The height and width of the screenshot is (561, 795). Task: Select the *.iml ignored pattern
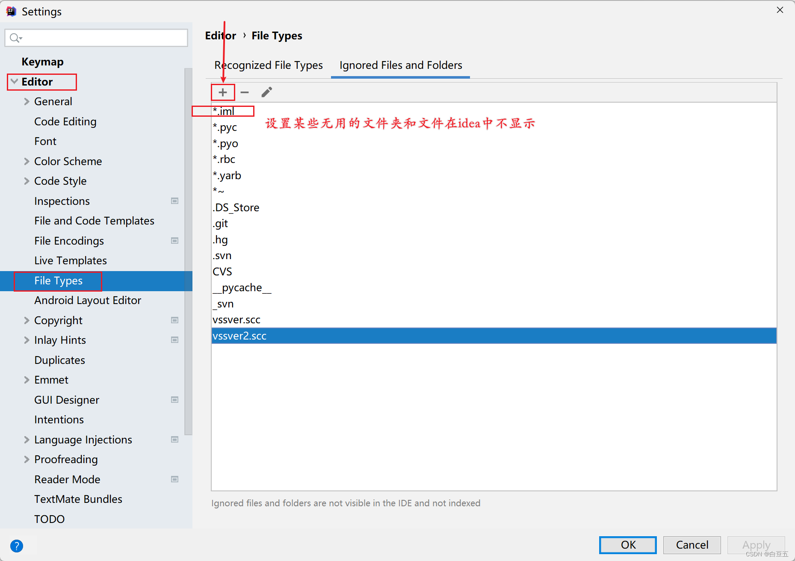tap(494, 111)
